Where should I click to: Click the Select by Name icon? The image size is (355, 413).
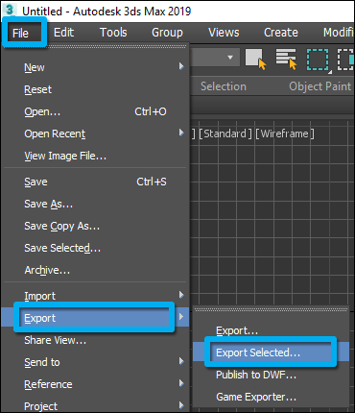click(x=286, y=59)
